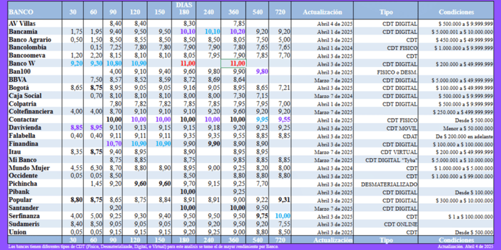Click the Coltefinanciera bank name cell
Image resolution: width=501 pixels, height=250 pixels.
pos(31,112)
